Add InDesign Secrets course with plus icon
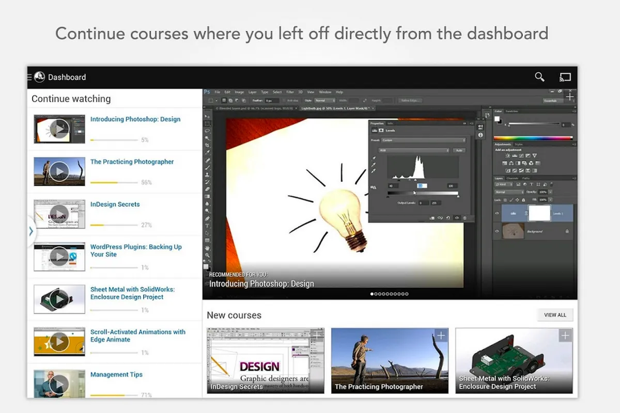 (x=317, y=336)
